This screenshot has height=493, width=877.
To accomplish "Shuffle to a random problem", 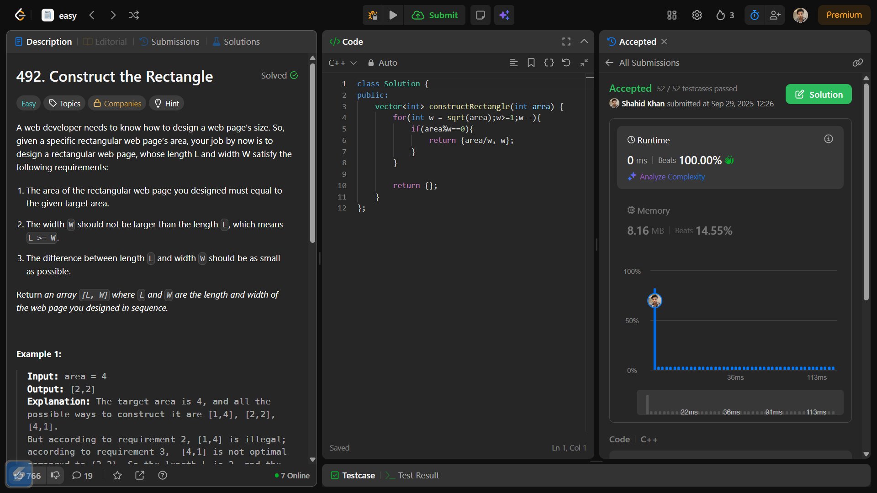I will (133, 15).
